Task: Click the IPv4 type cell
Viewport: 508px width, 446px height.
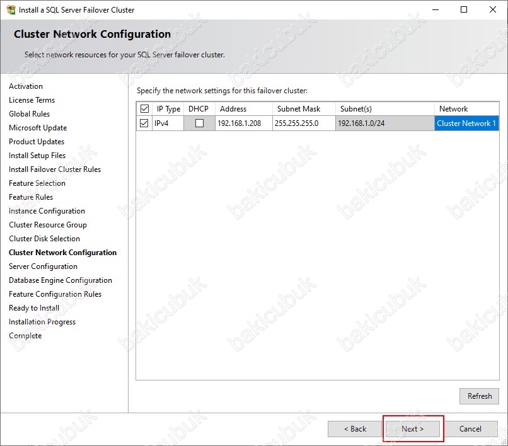Action: point(168,123)
